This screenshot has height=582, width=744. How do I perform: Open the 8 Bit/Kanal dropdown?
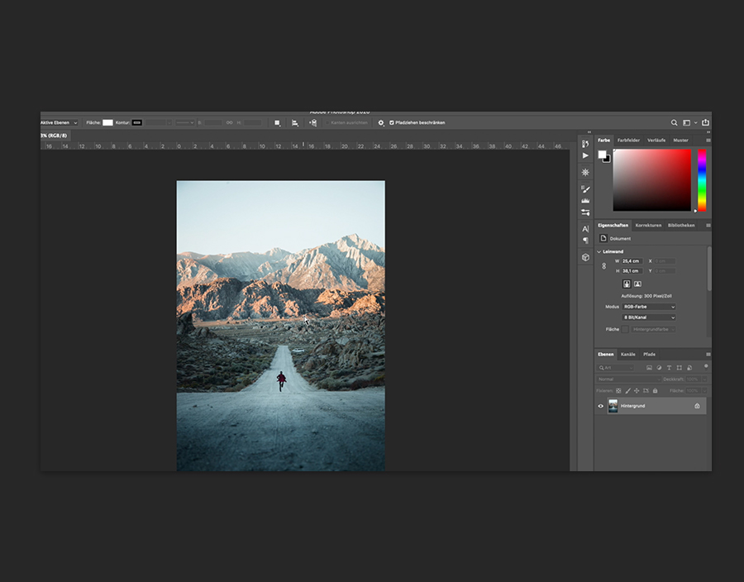[649, 317]
